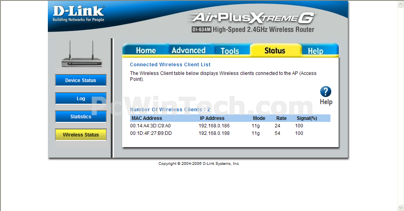Click rate value 24
404x211 pixels.
pyautogui.click(x=278, y=126)
